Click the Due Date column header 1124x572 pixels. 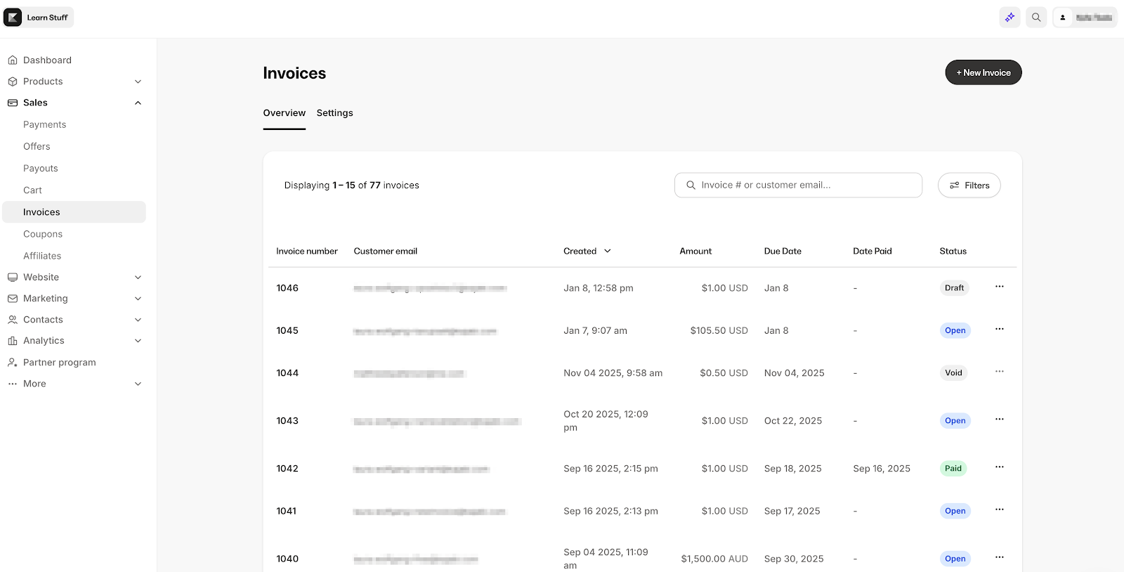[x=783, y=251]
